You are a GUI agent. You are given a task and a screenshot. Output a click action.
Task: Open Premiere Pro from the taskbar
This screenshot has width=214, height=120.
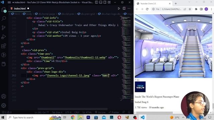click(x=88, y=117)
